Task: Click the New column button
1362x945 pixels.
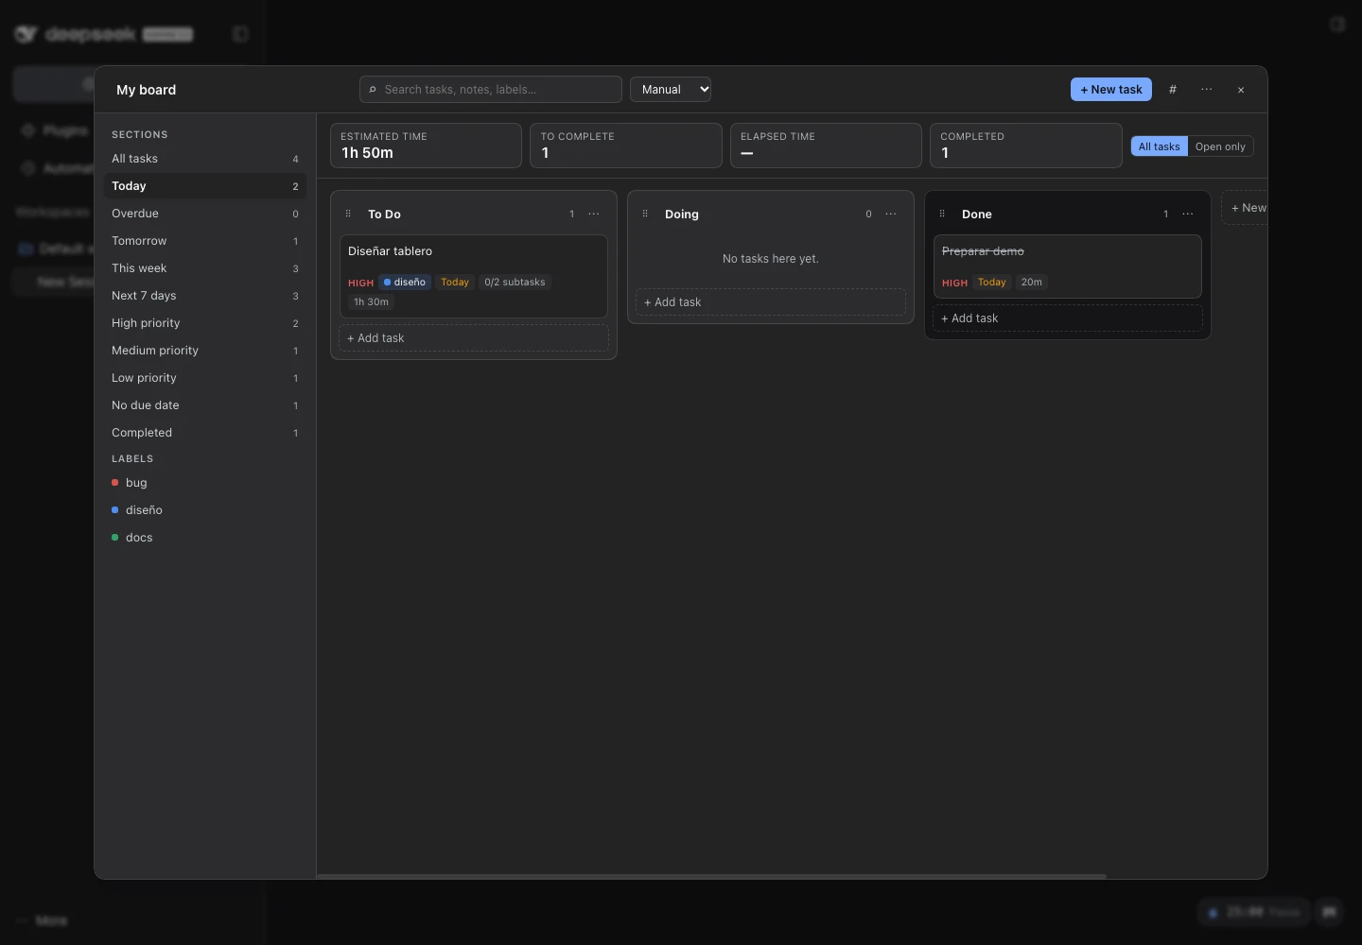Action: pyautogui.click(x=1247, y=208)
